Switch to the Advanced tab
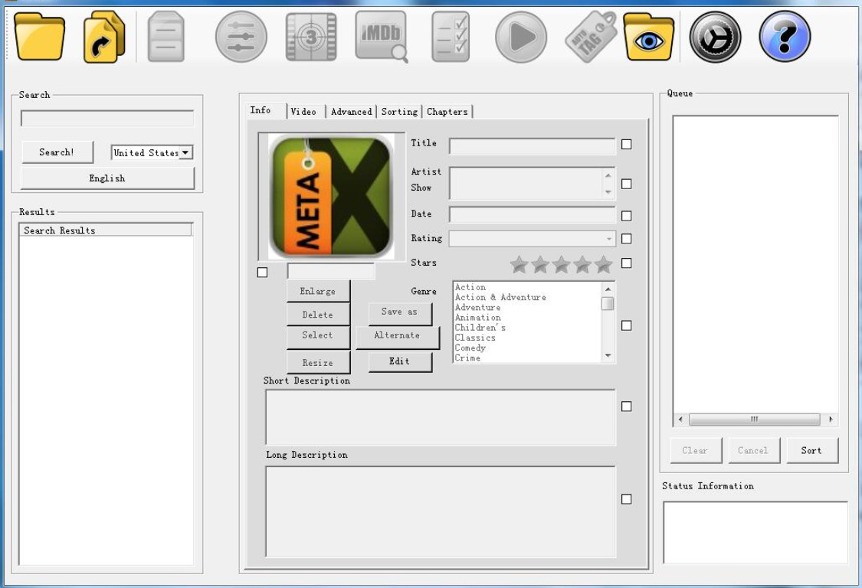This screenshot has width=862, height=588. [x=351, y=112]
